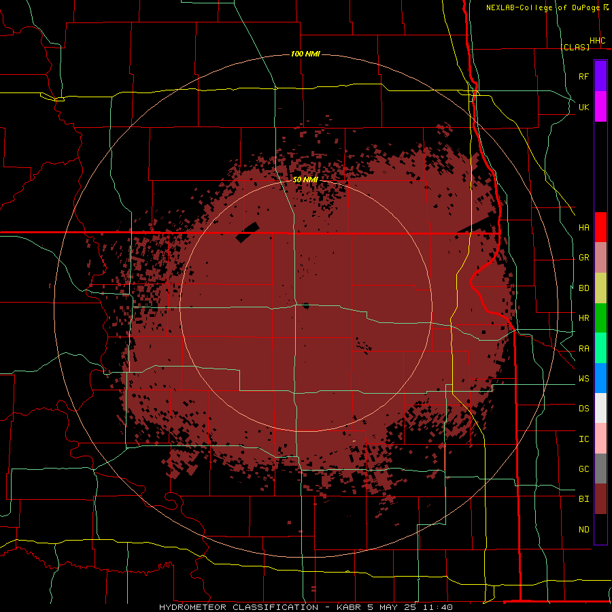Click the GC legend label
This screenshot has height=612, width=612.
pos(583,469)
